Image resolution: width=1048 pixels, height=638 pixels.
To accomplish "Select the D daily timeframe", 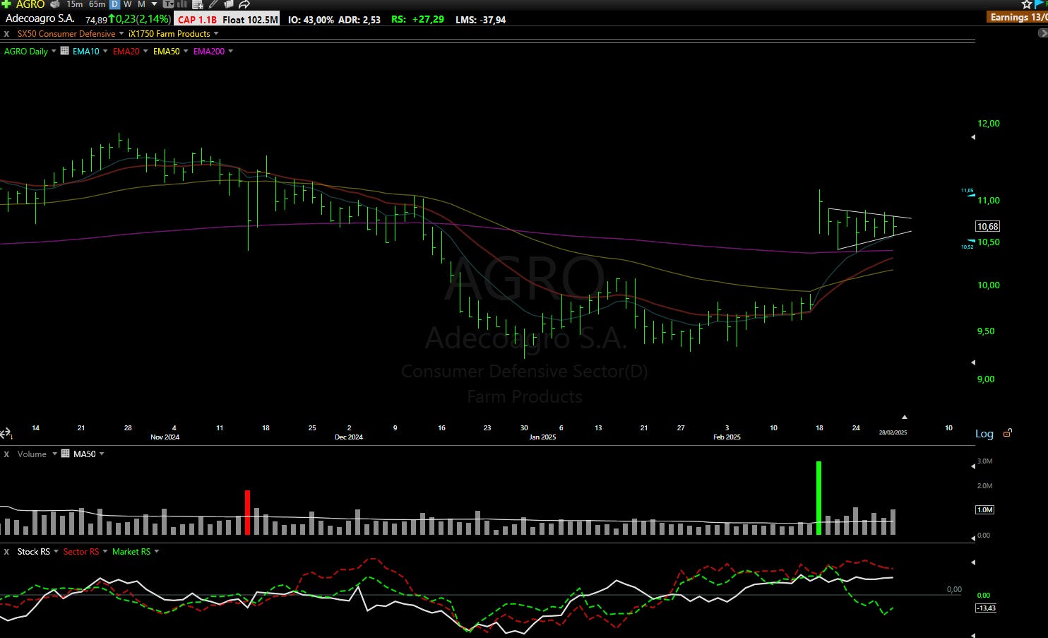I will coord(114,4).
